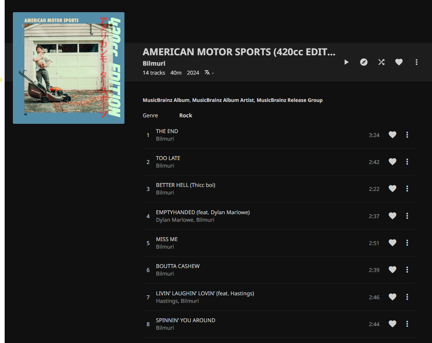The width and height of the screenshot is (432, 343).
Task: Open the MusicBrainz Release Group link
Action: click(289, 100)
